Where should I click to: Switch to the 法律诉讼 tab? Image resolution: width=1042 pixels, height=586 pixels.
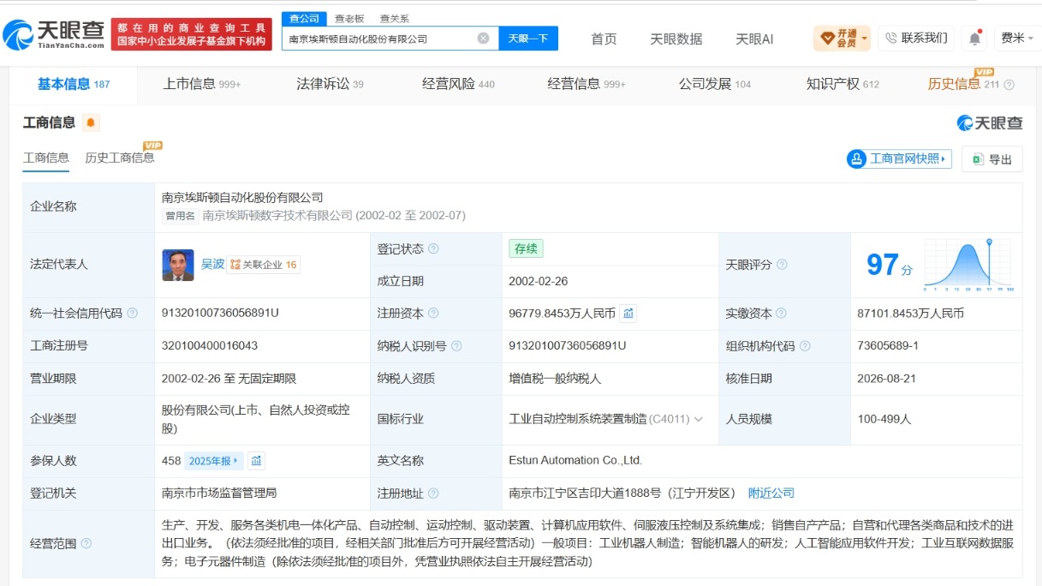point(330,84)
